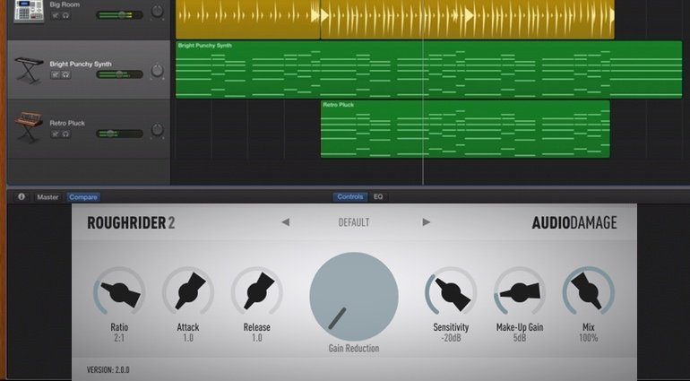Switch to the EQ tab
690x381 pixels.
click(378, 197)
